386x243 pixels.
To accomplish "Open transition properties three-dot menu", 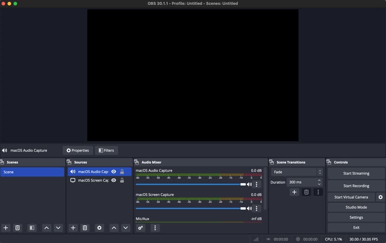I will click(318, 192).
